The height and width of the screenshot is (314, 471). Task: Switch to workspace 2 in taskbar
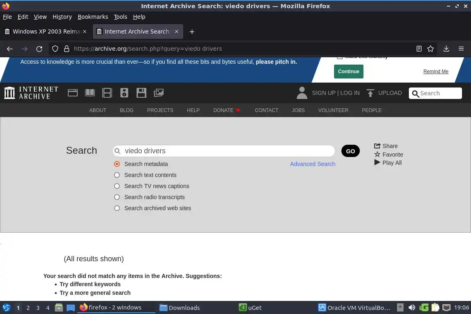pos(28,308)
